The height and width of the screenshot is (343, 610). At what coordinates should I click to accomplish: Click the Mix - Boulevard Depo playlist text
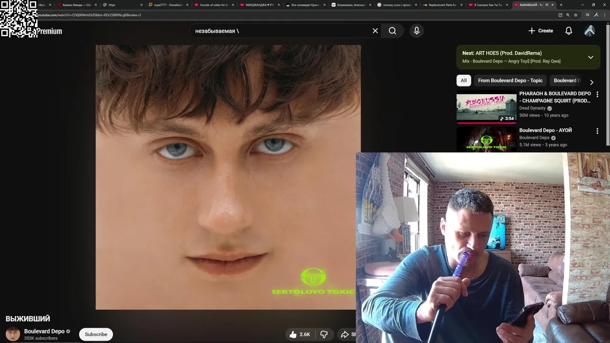pyautogui.click(x=511, y=61)
